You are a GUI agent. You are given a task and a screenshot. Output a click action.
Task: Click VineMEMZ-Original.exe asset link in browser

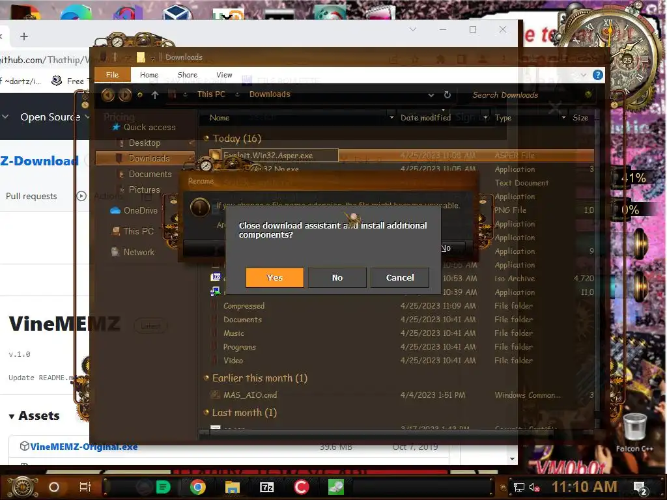coord(84,447)
